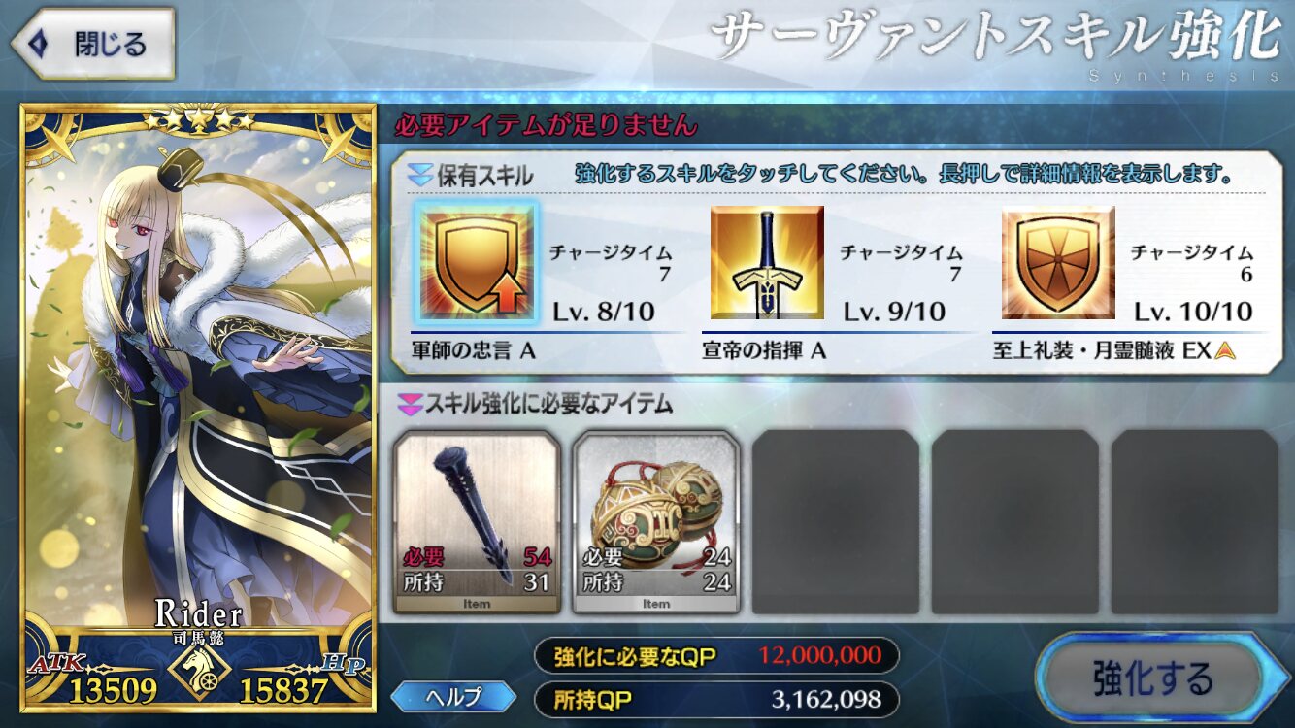Select the 宣帝の指揮 A sword skill icon

tap(767, 262)
